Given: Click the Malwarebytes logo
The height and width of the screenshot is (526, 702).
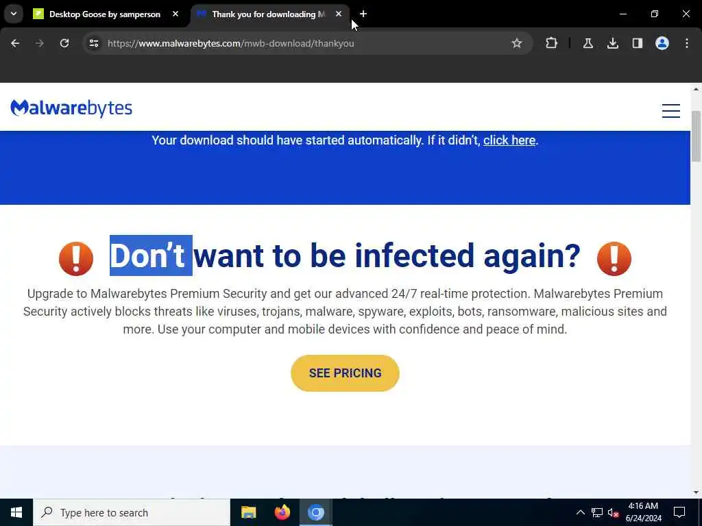Looking at the screenshot, I should [71, 108].
